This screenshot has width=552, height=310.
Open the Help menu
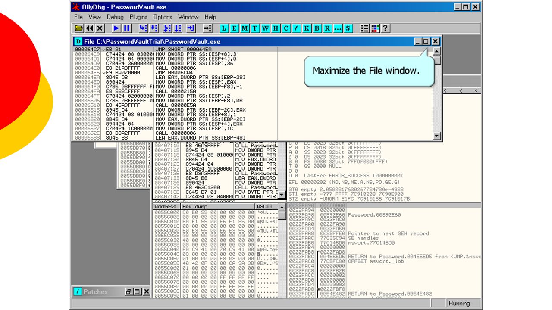pos(210,17)
